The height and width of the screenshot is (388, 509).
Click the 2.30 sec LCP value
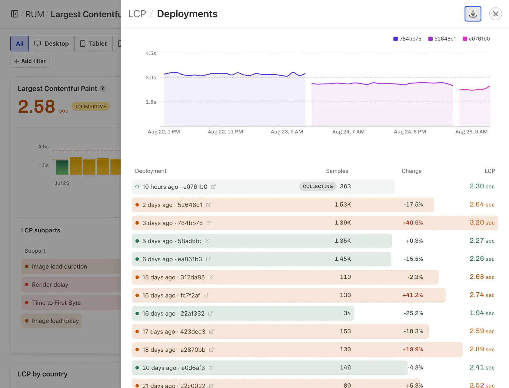482,186
